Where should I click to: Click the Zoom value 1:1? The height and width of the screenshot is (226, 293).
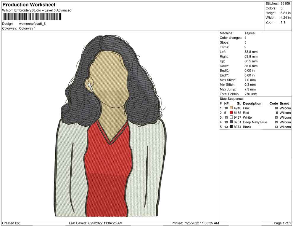point(283,22)
